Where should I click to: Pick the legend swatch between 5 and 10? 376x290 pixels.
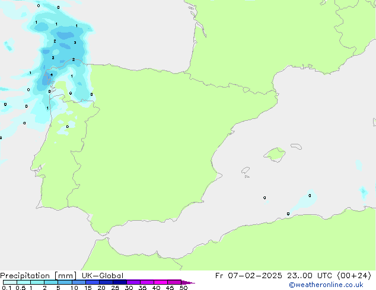pyautogui.click(x=65, y=282)
